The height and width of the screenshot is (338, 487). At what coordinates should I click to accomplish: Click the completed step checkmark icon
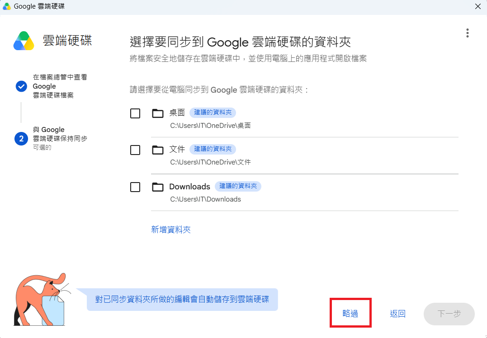21,86
